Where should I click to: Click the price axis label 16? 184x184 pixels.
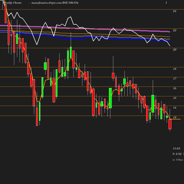pos(174,88)
